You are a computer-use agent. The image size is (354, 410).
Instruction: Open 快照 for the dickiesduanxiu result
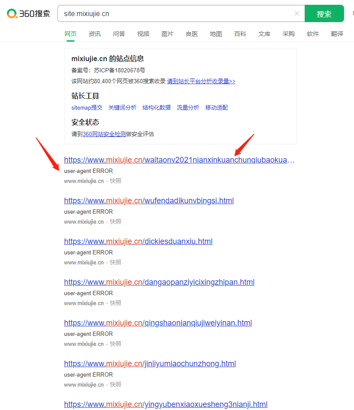click(x=116, y=263)
